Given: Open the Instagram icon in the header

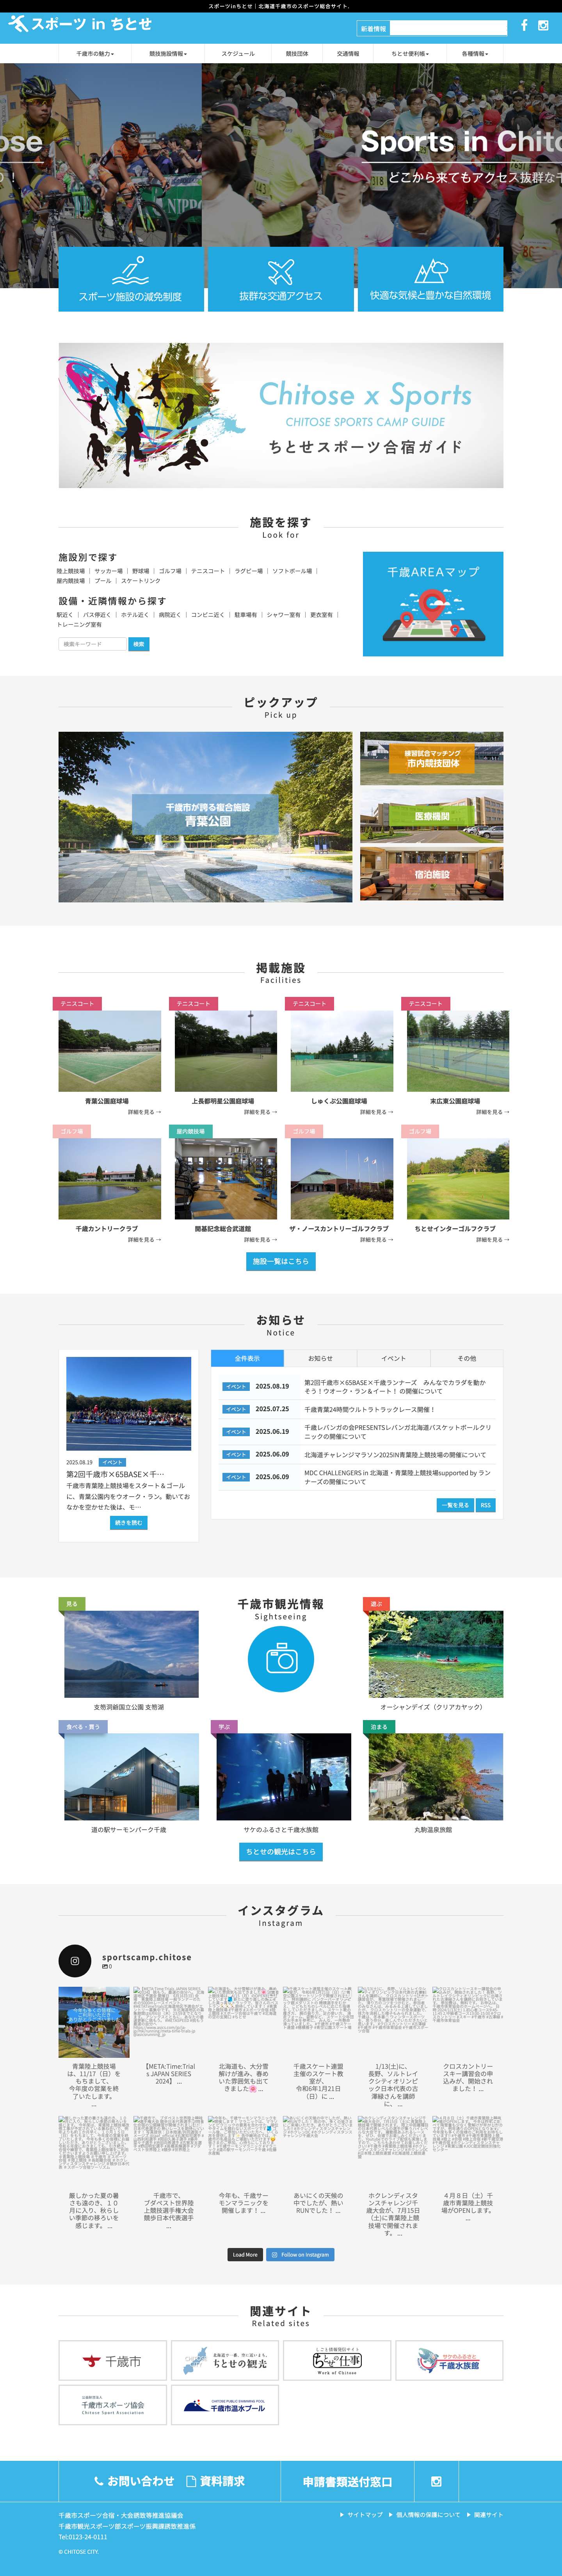Looking at the screenshot, I should tap(543, 25).
